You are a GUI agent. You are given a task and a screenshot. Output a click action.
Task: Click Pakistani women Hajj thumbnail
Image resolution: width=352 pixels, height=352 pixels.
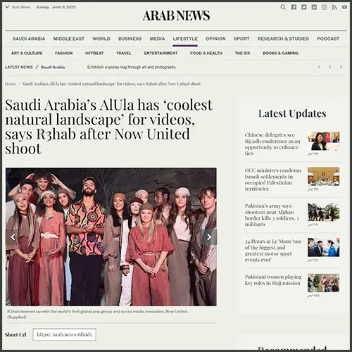click(324, 283)
